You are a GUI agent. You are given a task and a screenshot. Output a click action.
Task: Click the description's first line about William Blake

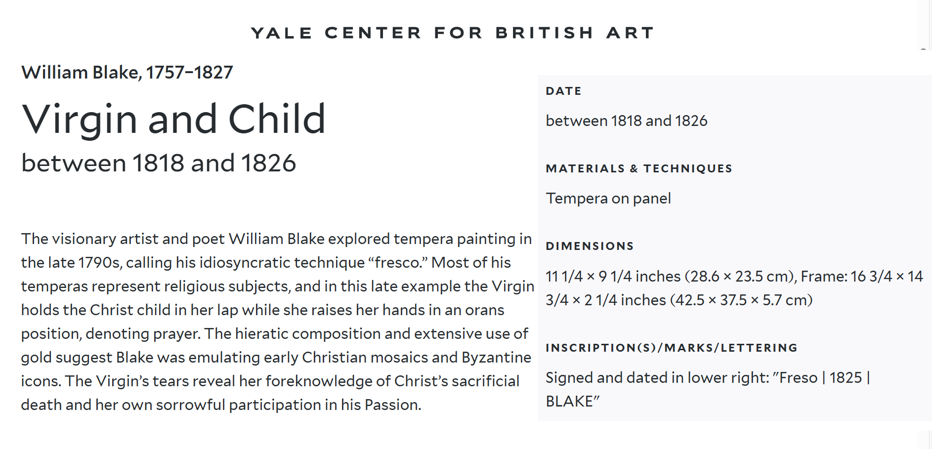(x=276, y=239)
